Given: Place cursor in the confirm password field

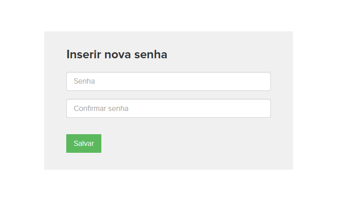Looking at the screenshot, I should pyautogui.click(x=168, y=109).
